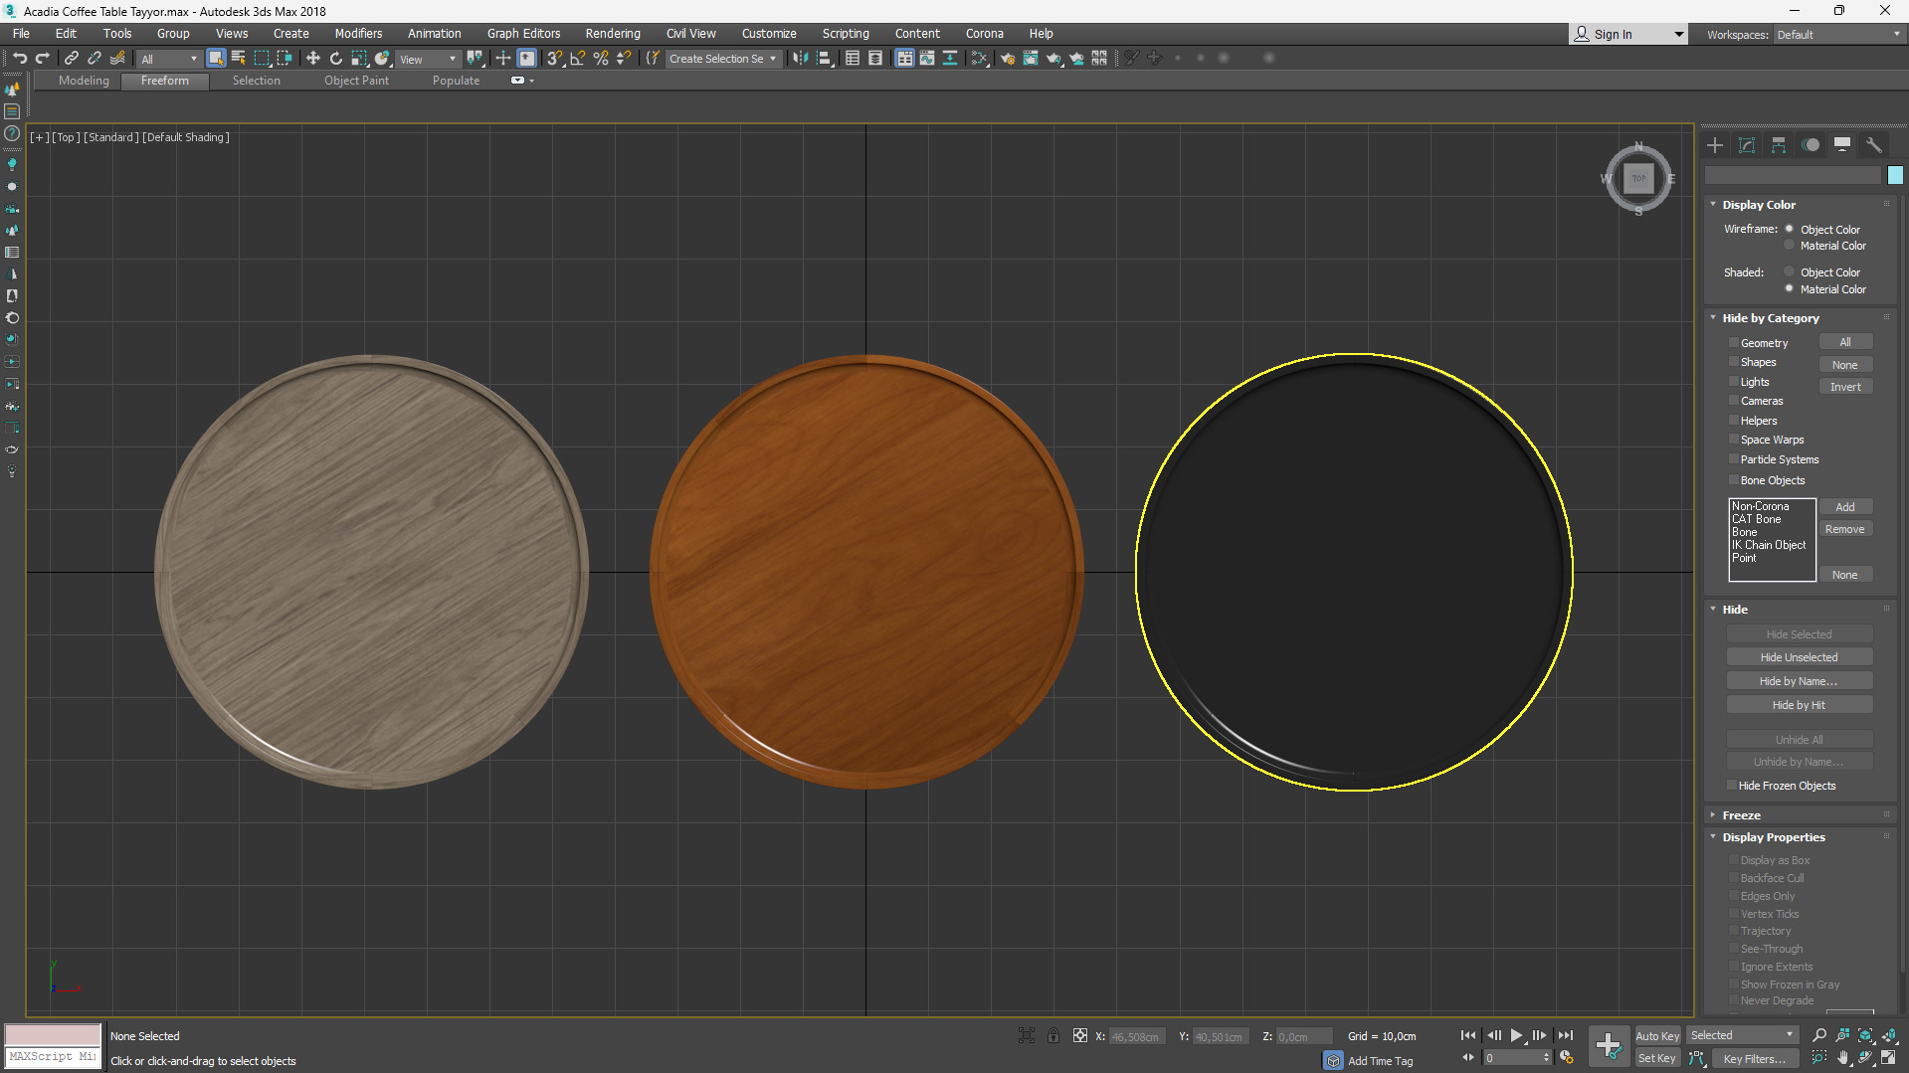
Task: Switch to the Object Paint ribbon tab
Action: 356,81
